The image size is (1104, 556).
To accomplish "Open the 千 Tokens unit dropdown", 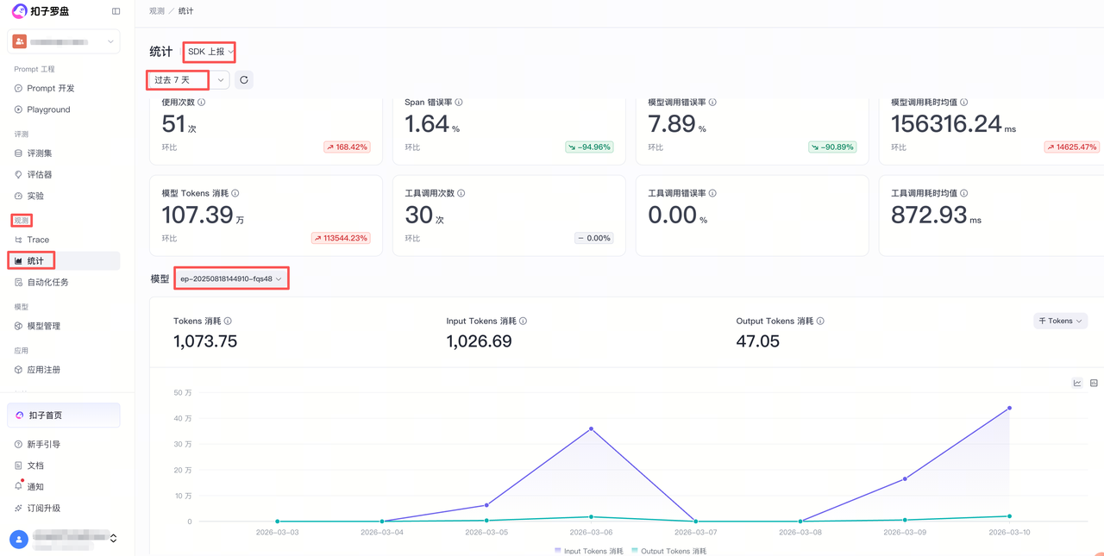I will coord(1060,321).
